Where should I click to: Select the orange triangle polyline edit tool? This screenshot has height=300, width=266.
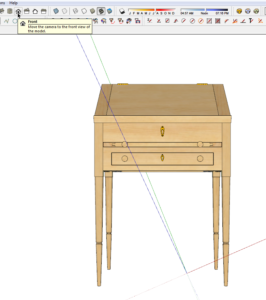pyautogui.click(x=260, y=21)
